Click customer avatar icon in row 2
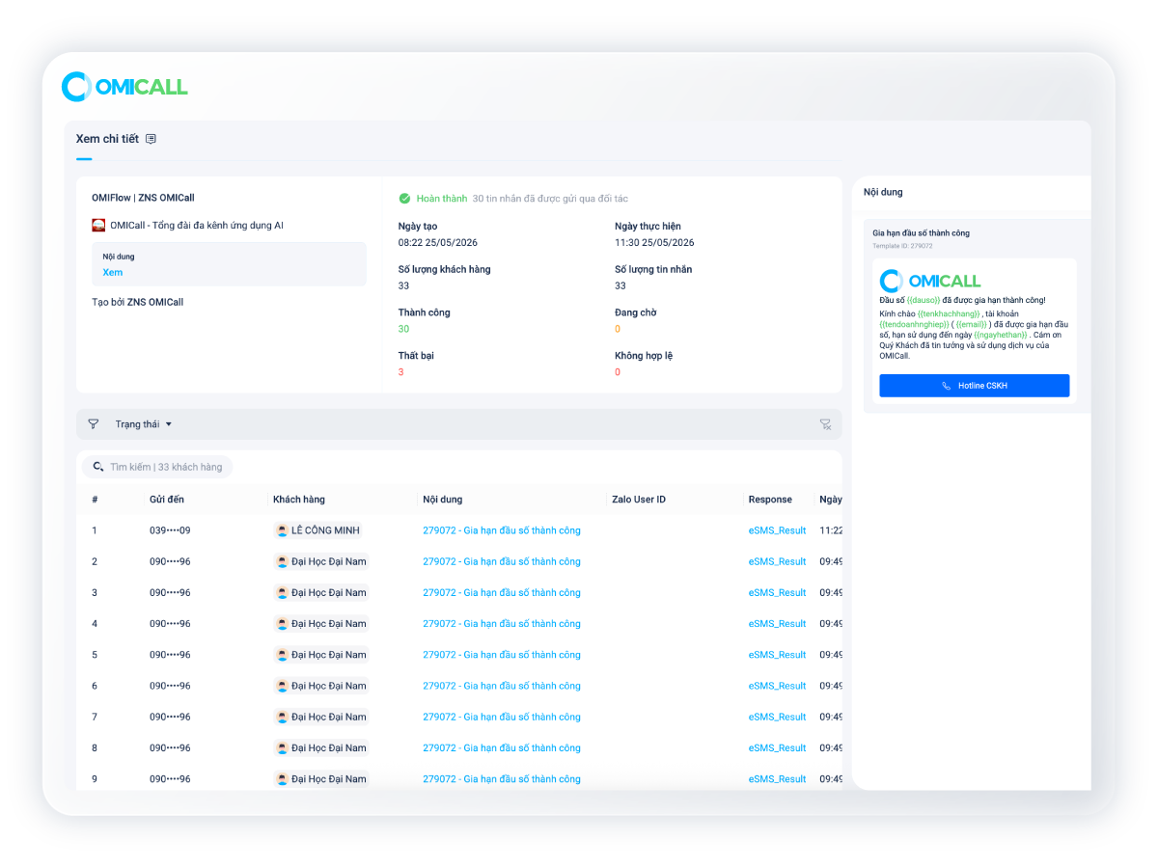 tap(282, 561)
